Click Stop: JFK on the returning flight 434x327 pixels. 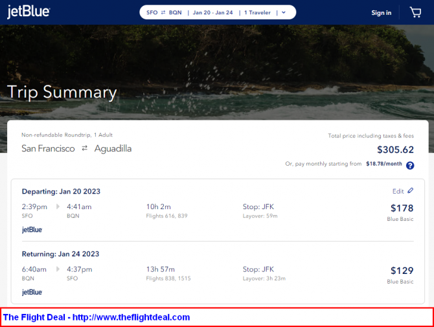(258, 269)
